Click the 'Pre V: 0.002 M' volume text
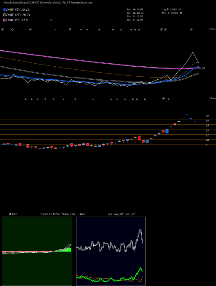 (172, 13)
